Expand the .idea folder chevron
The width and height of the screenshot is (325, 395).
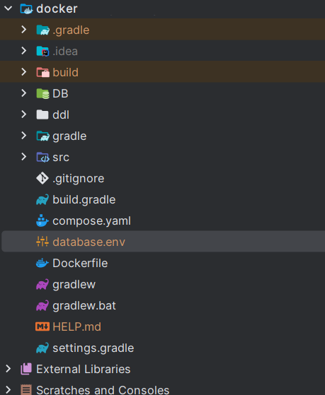tap(24, 51)
